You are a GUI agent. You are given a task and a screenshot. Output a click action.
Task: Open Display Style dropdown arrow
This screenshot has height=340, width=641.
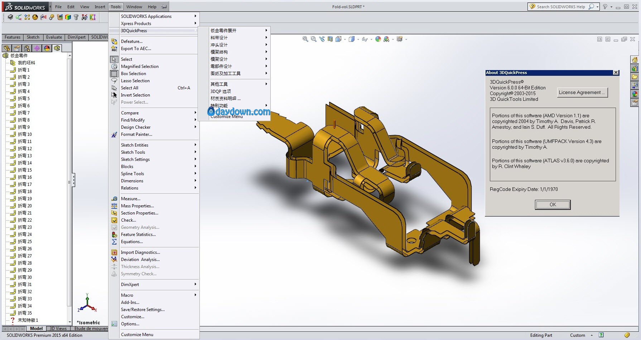tap(358, 39)
